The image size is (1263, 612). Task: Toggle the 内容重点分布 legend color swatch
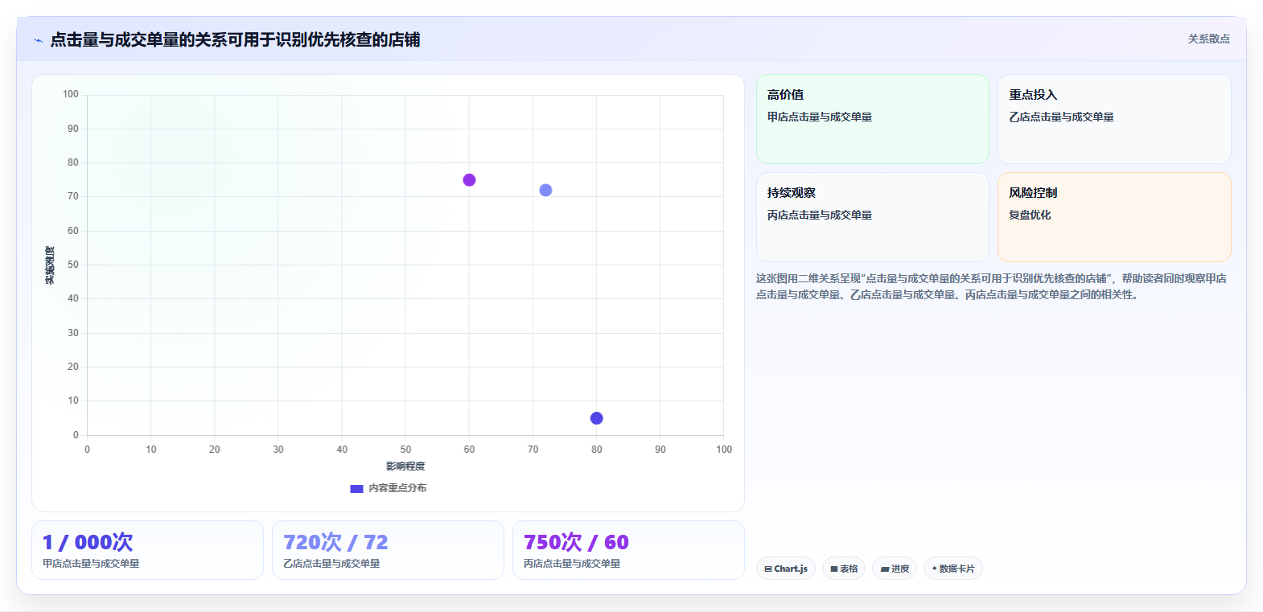tap(356, 488)
